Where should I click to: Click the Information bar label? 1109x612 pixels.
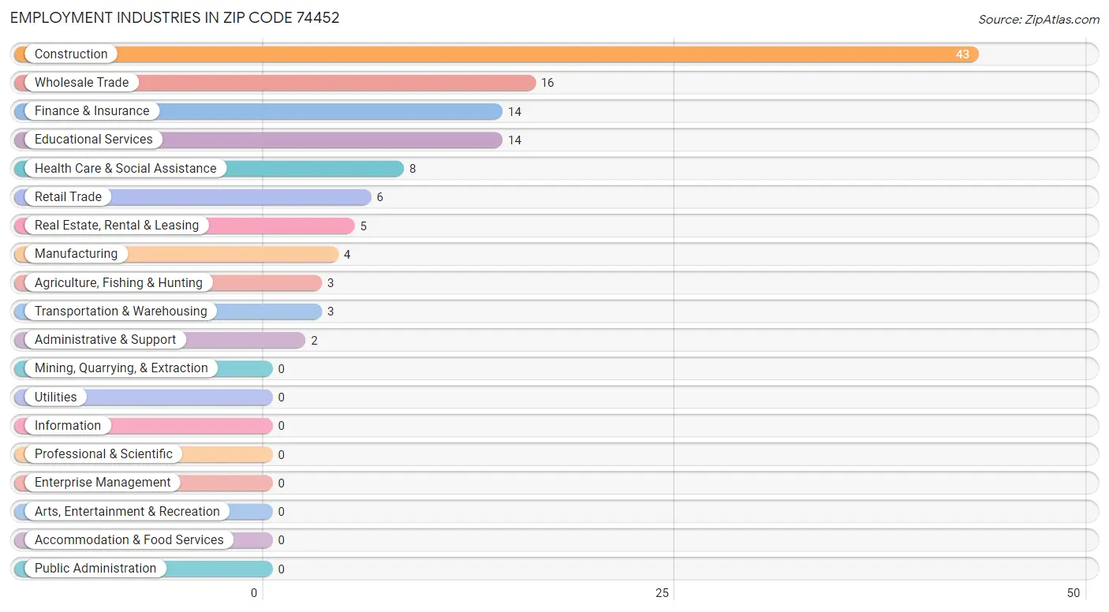[68, 425]
